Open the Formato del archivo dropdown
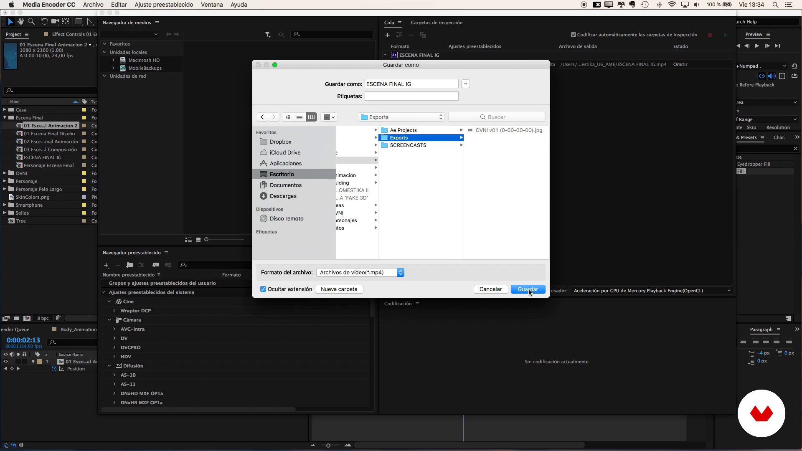Viewport: 802px width, 451px height. [x=360, y=272]
